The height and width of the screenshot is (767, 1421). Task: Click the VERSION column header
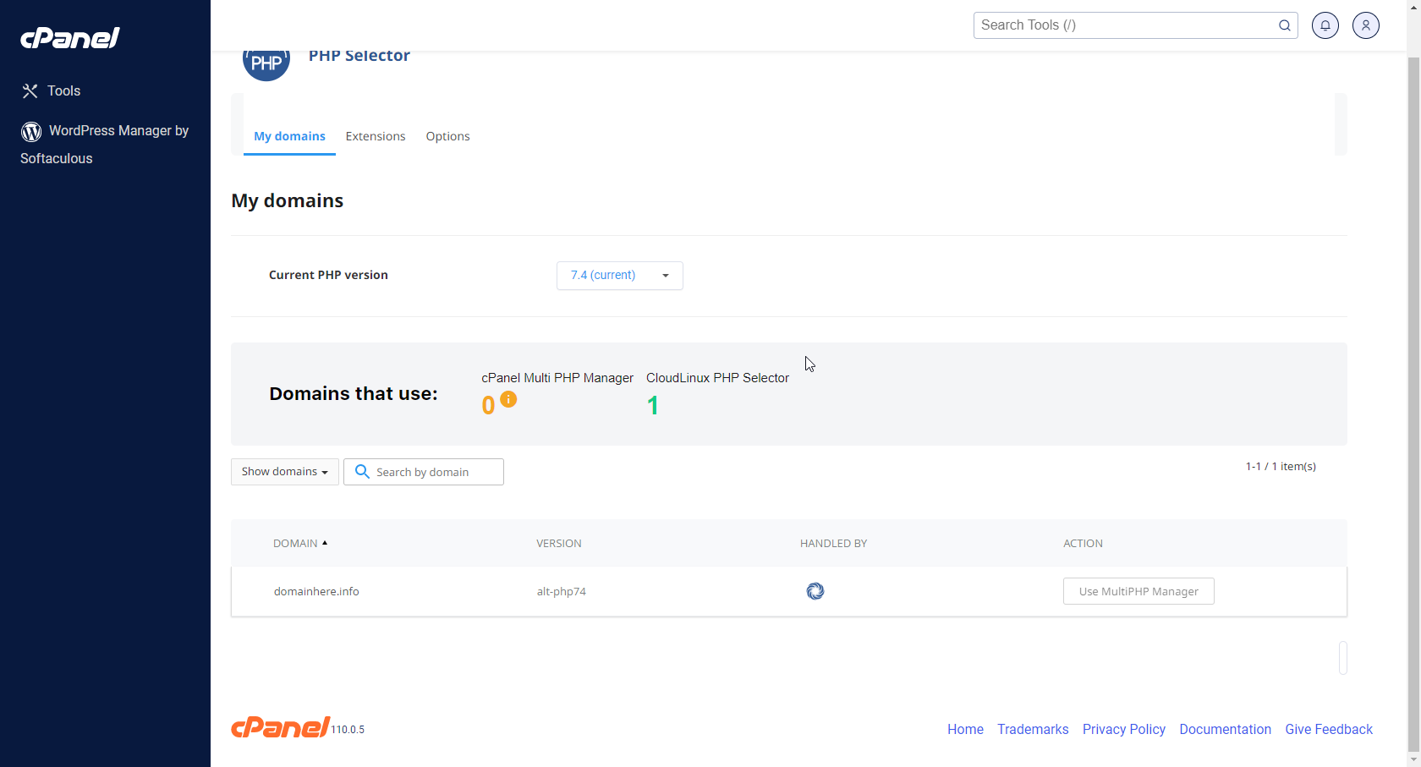tap(559, 543)
